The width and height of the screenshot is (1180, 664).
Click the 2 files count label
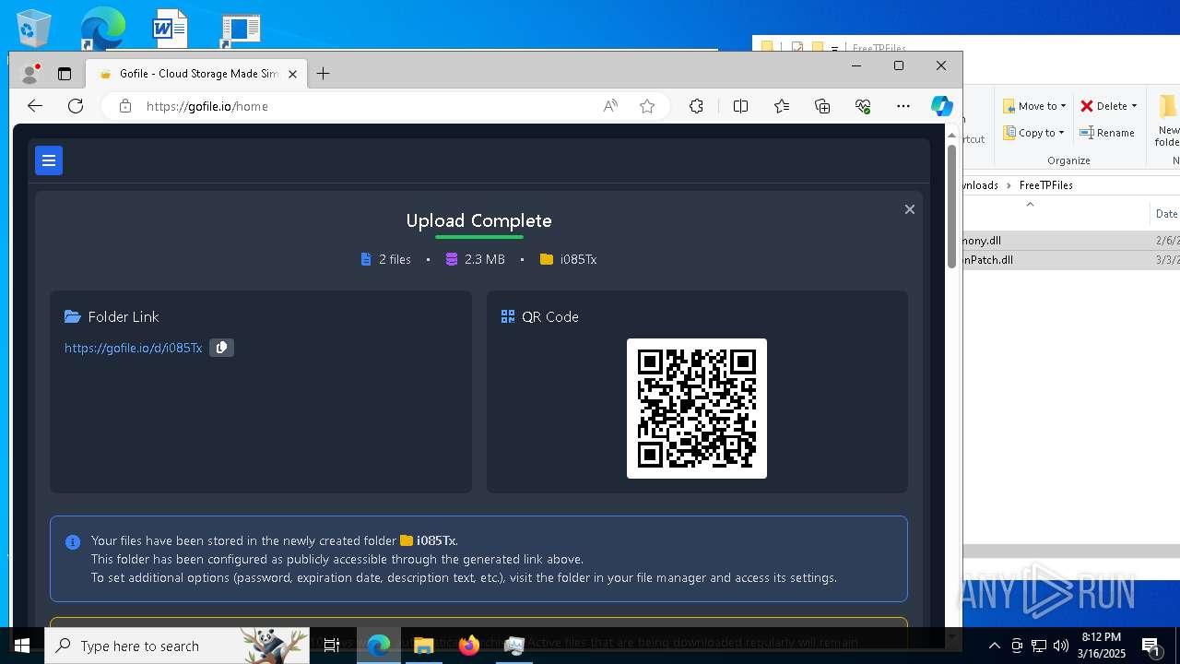[x=395, y=259]
